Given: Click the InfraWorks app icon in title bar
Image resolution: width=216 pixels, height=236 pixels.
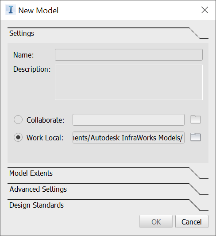Looking at the screenshot, I should [x=11, y=10].
